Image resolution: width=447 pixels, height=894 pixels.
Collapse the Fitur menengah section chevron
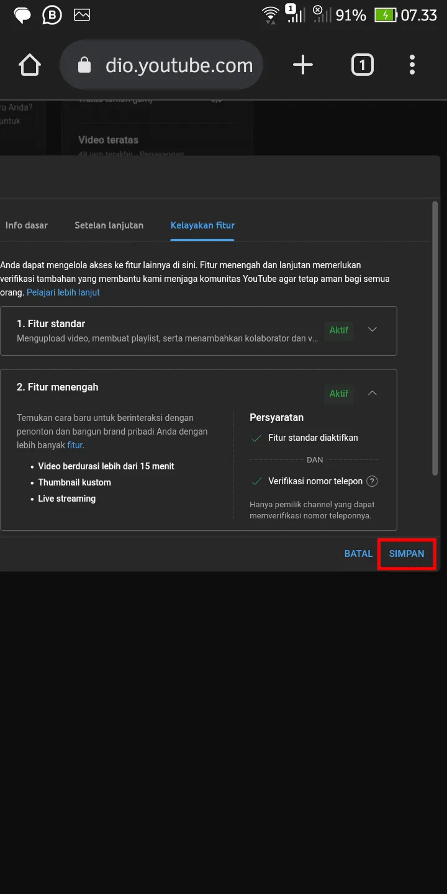(x=372, y=393)
